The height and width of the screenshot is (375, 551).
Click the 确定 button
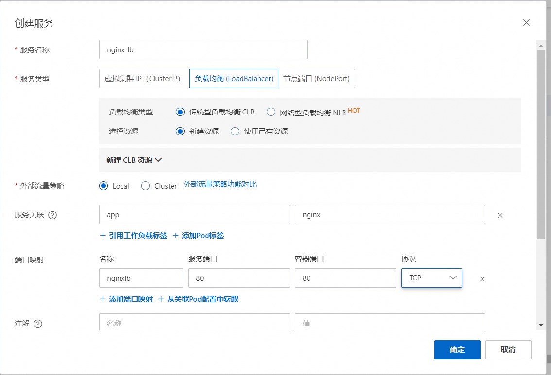coord(457,350)
